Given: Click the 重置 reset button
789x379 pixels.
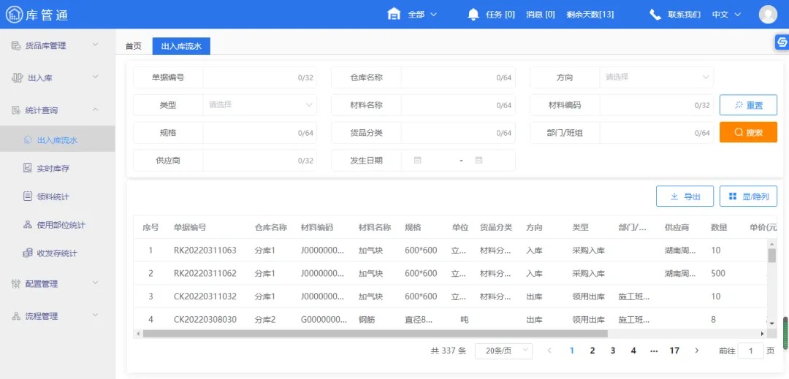Looking at the screenshot, I should click(x=748, y=105).
